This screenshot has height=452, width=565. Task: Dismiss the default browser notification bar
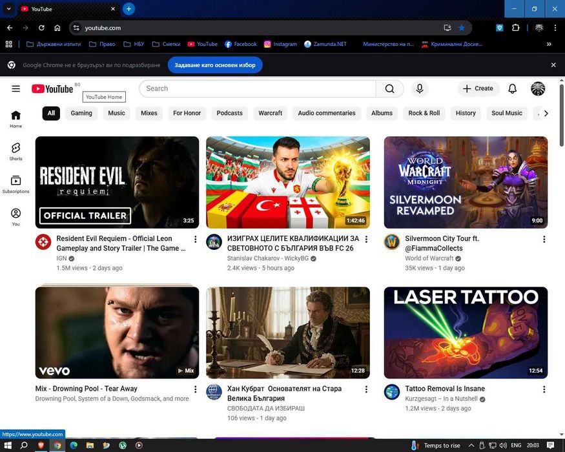pyautogui.click(x=553, y=65)
